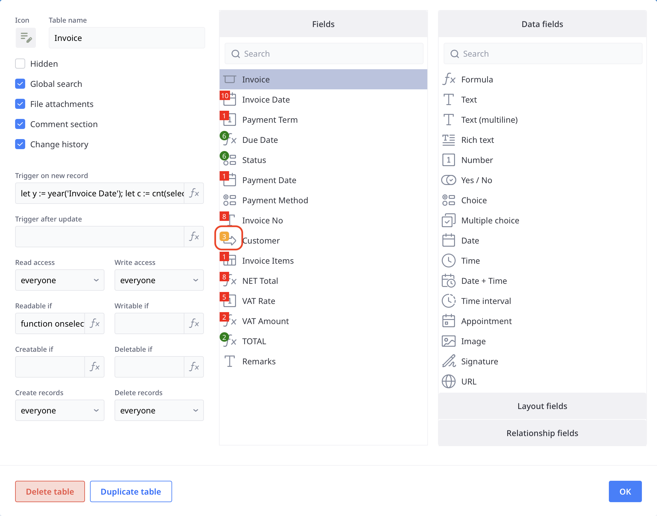Add a Signature data field
This screenshot has width=657, height=516.
(x=479, y=362)
